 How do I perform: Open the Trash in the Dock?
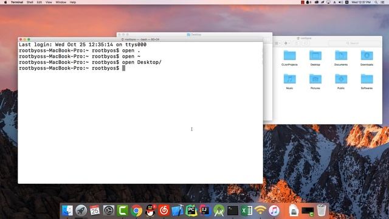coord(322,210)
